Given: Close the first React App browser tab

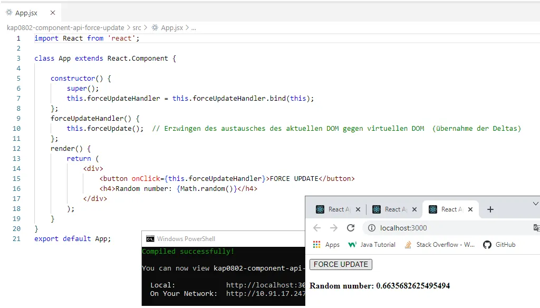Looking at the screenshot, I should pos(358,209).
